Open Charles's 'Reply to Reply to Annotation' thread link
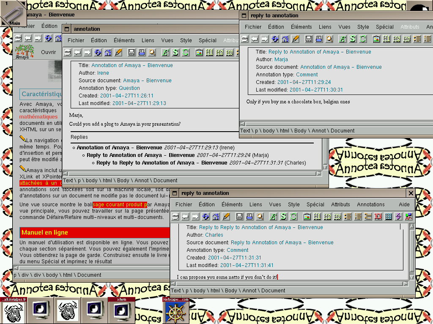The width and height of the screenshot is (433, 324). coord(162,163)
